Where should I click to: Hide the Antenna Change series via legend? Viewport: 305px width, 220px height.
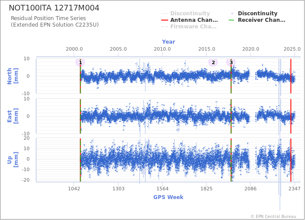pos(190,20)
